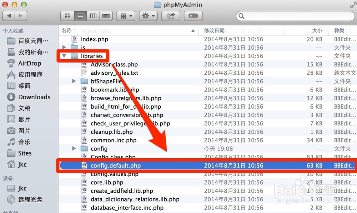Click the phpMyAdmin title folder icon

click(x=157, y=5)
